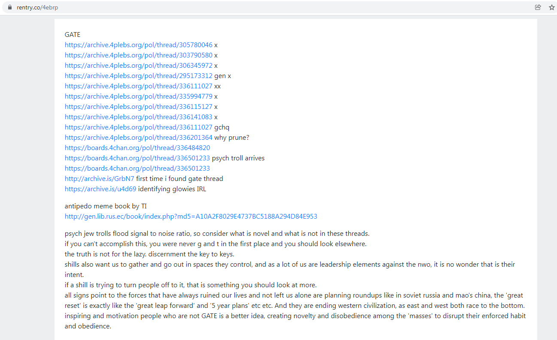Image resolution: width=557 pixels, height=340 pixels.
Task: Open the thread 295173312 link marked gen x
Action: [139, 76]
